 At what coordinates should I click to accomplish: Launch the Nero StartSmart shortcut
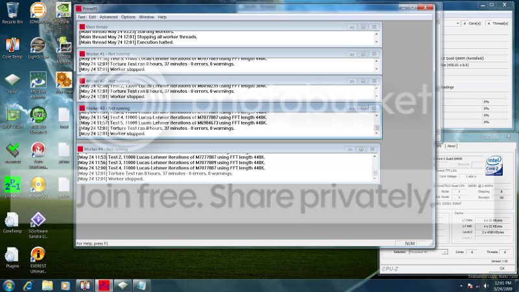[38, 155]
